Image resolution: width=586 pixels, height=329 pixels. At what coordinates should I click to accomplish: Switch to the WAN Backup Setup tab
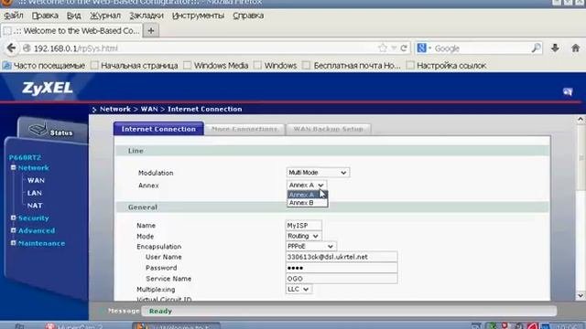point(328,129)
